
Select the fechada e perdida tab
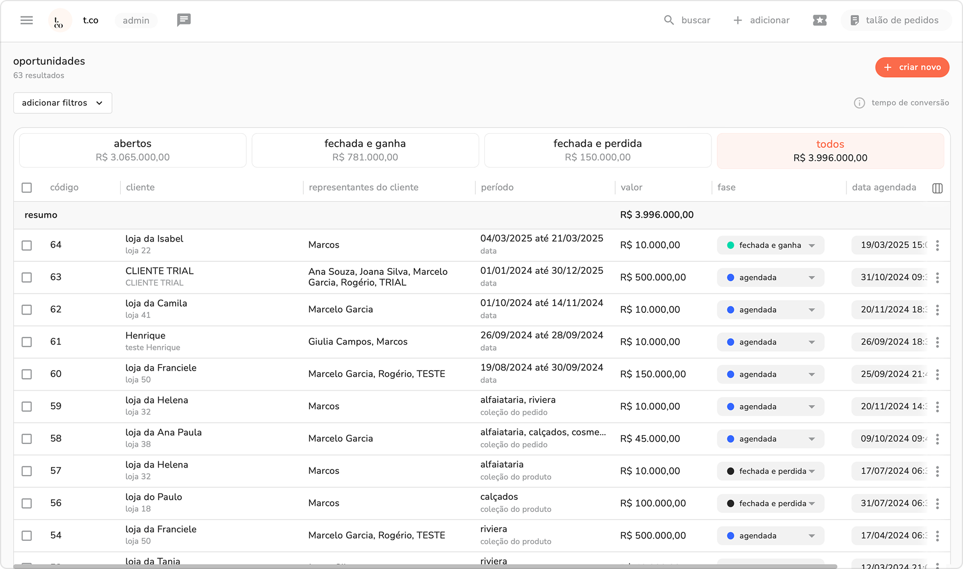click(597, 150)
